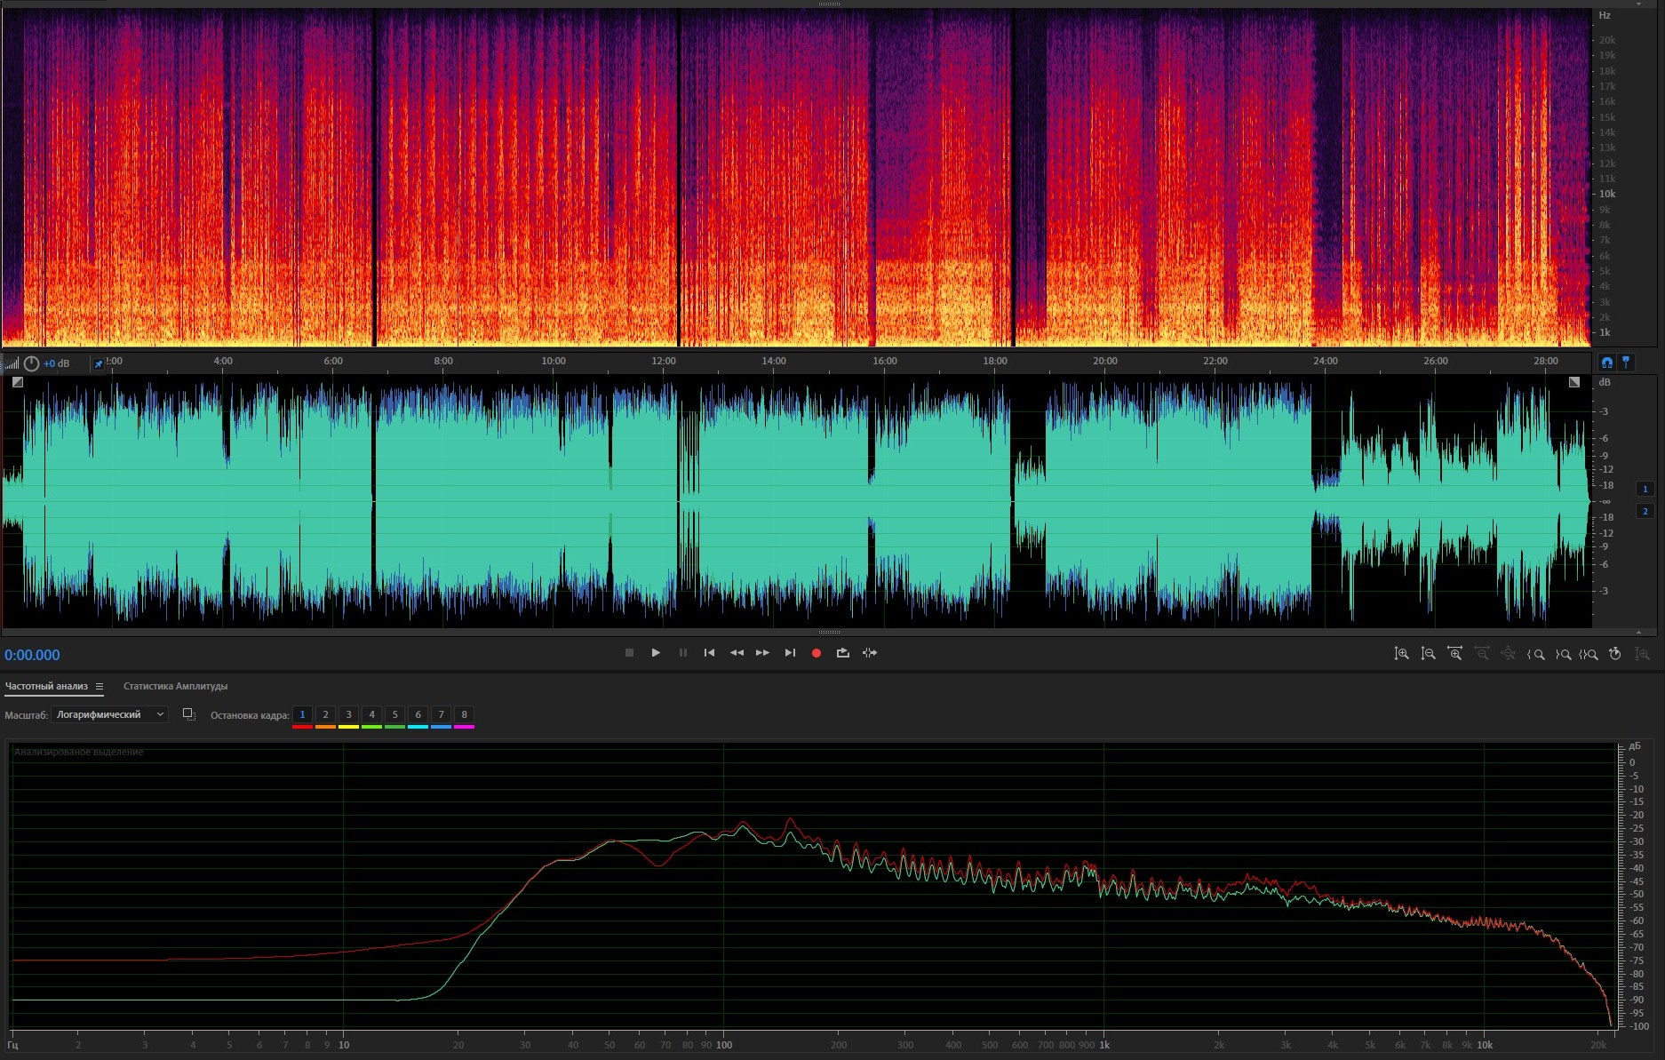1665x1060 pixels.
Task: Switch to the Статистика Амплитуды tab
Action: click(x=175, y=686)
